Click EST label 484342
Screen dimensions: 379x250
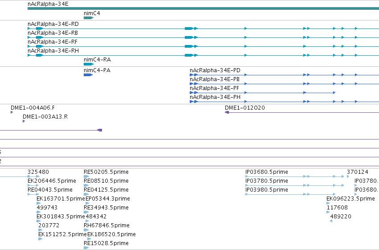96,217
